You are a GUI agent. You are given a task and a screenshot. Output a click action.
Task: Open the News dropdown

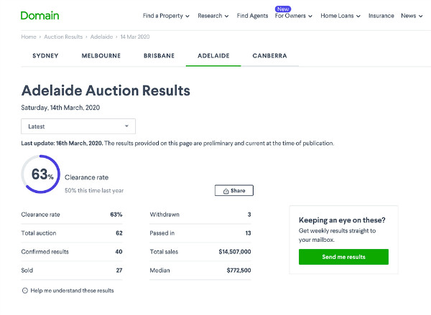point(411,16)
